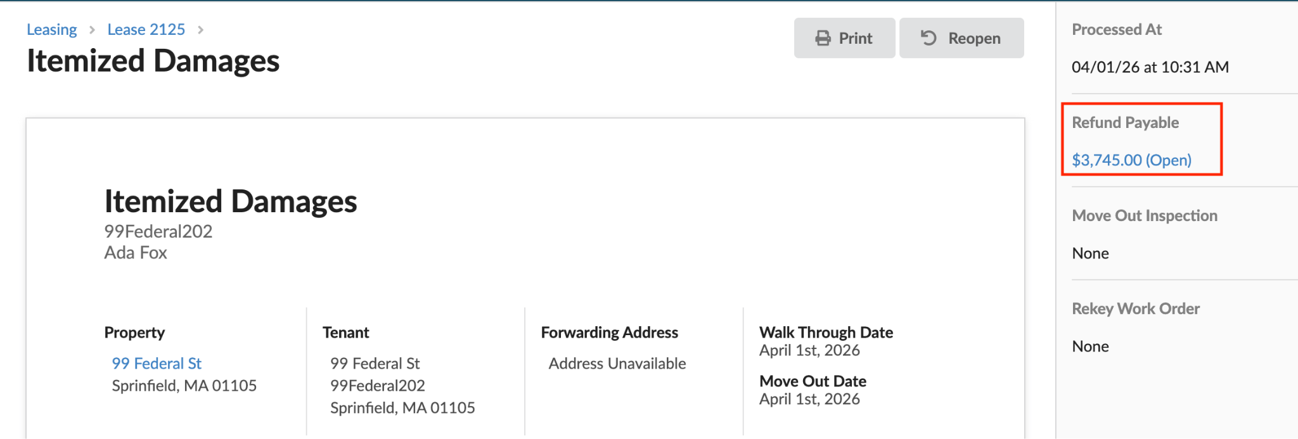Click the Reopen button
Screen dimensions: 1298x439
pyautogui.click(x=961, y=38)
